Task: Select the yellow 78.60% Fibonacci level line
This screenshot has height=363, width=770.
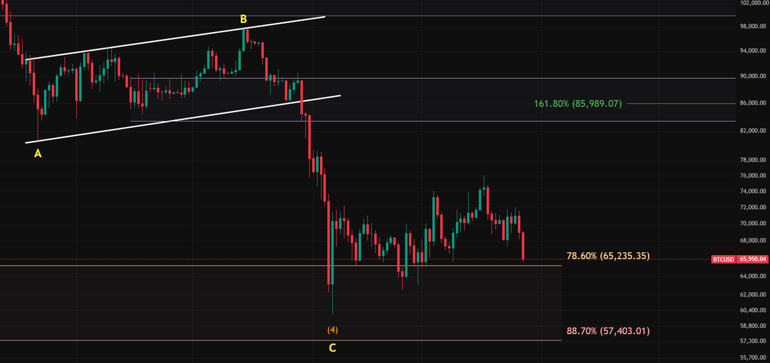Action: point(281,266)
